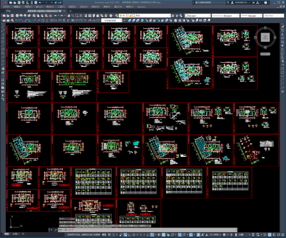The height and width of the screenshot is (238, 286).
Task: Click the search magnifier icon in title bar
Action: tap(228, 3)
